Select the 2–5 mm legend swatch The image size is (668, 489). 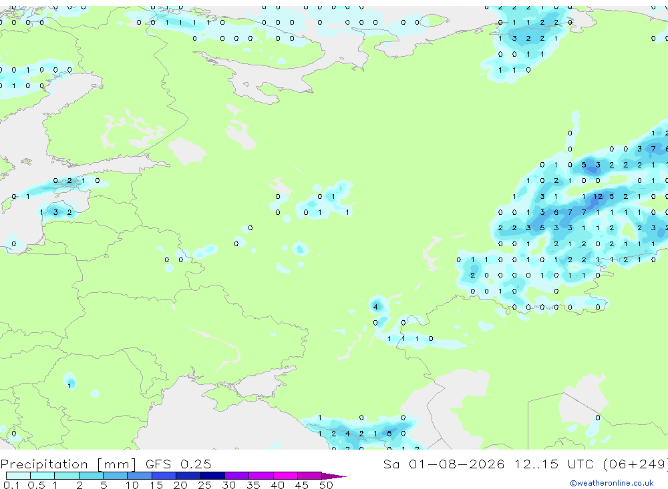coord(91,476)
